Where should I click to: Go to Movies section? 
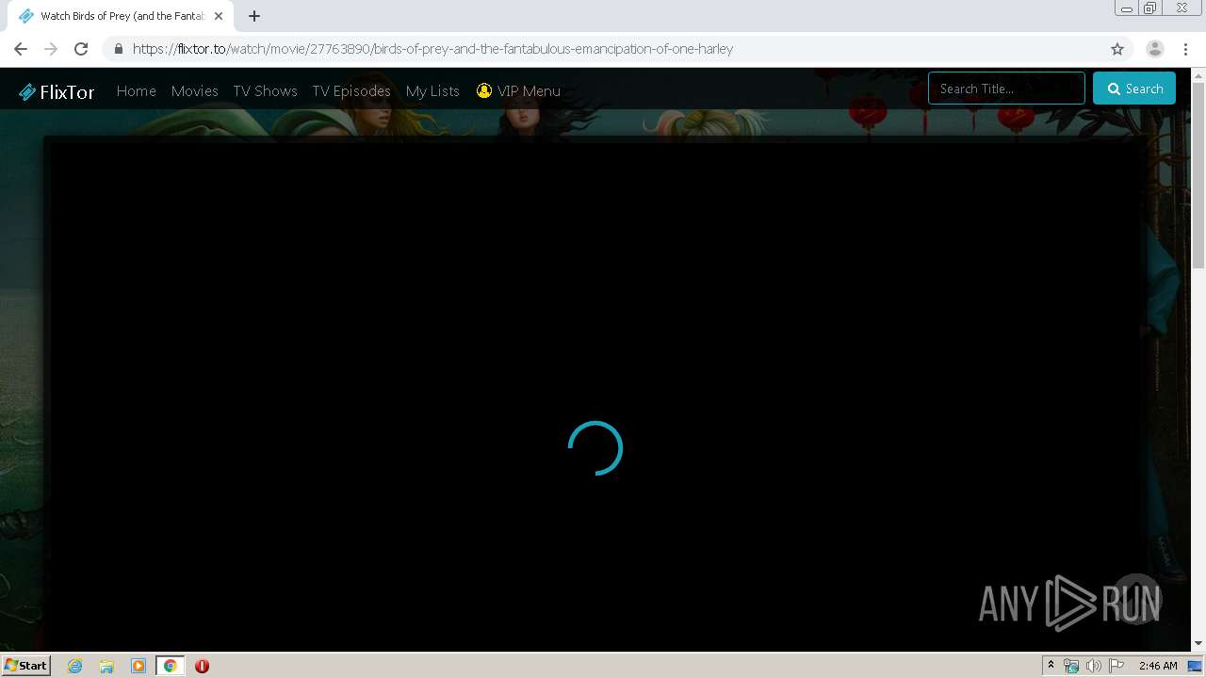tap(194, 91)
